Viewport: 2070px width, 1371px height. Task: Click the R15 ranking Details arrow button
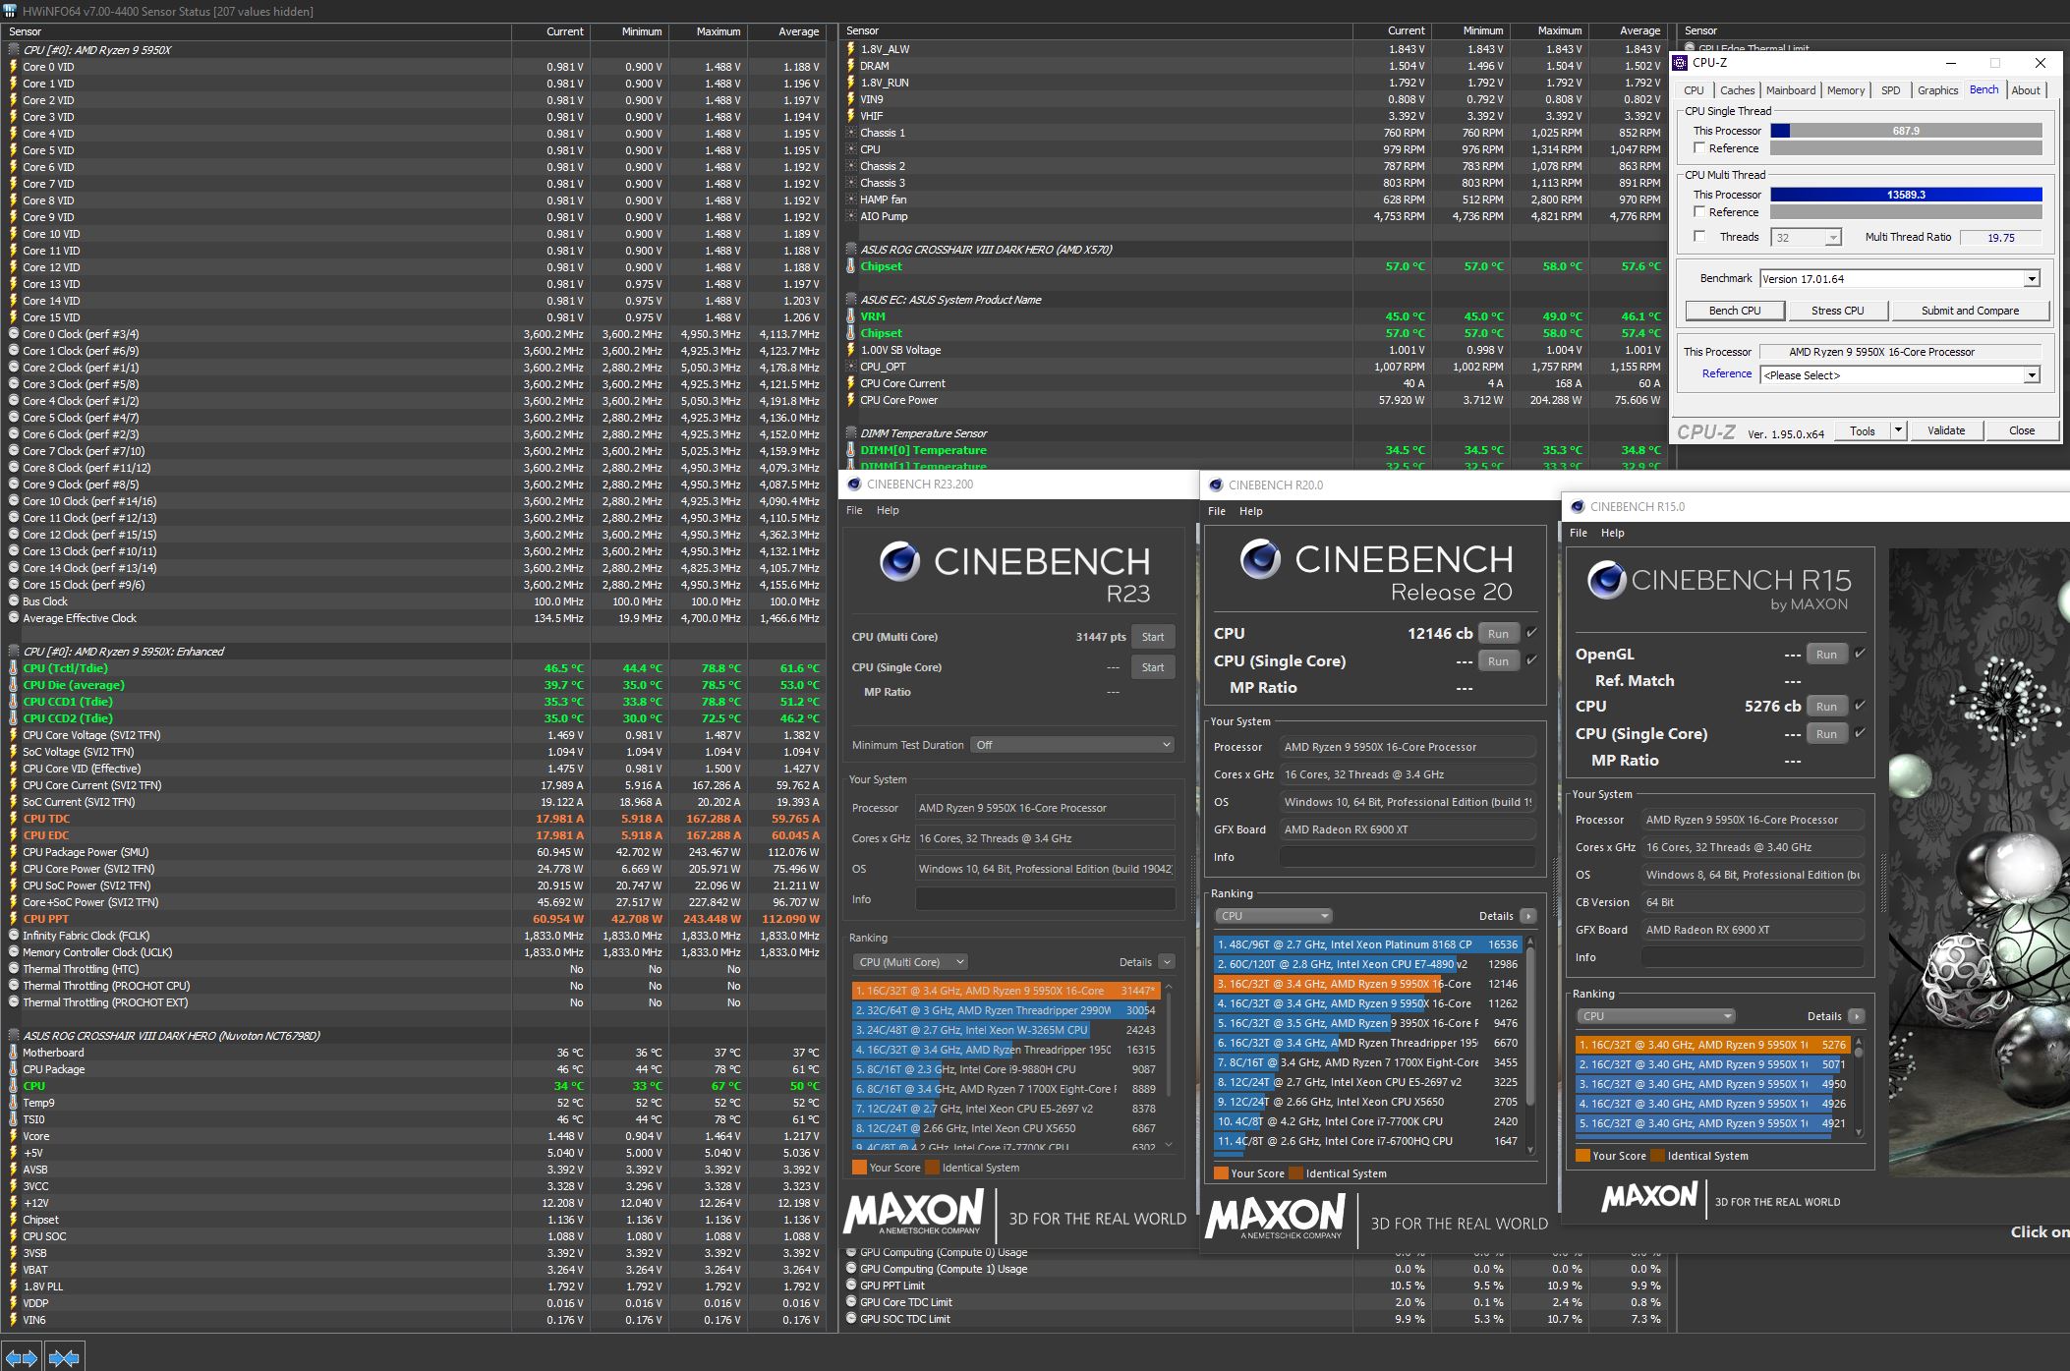(x=1856, y=1016)
